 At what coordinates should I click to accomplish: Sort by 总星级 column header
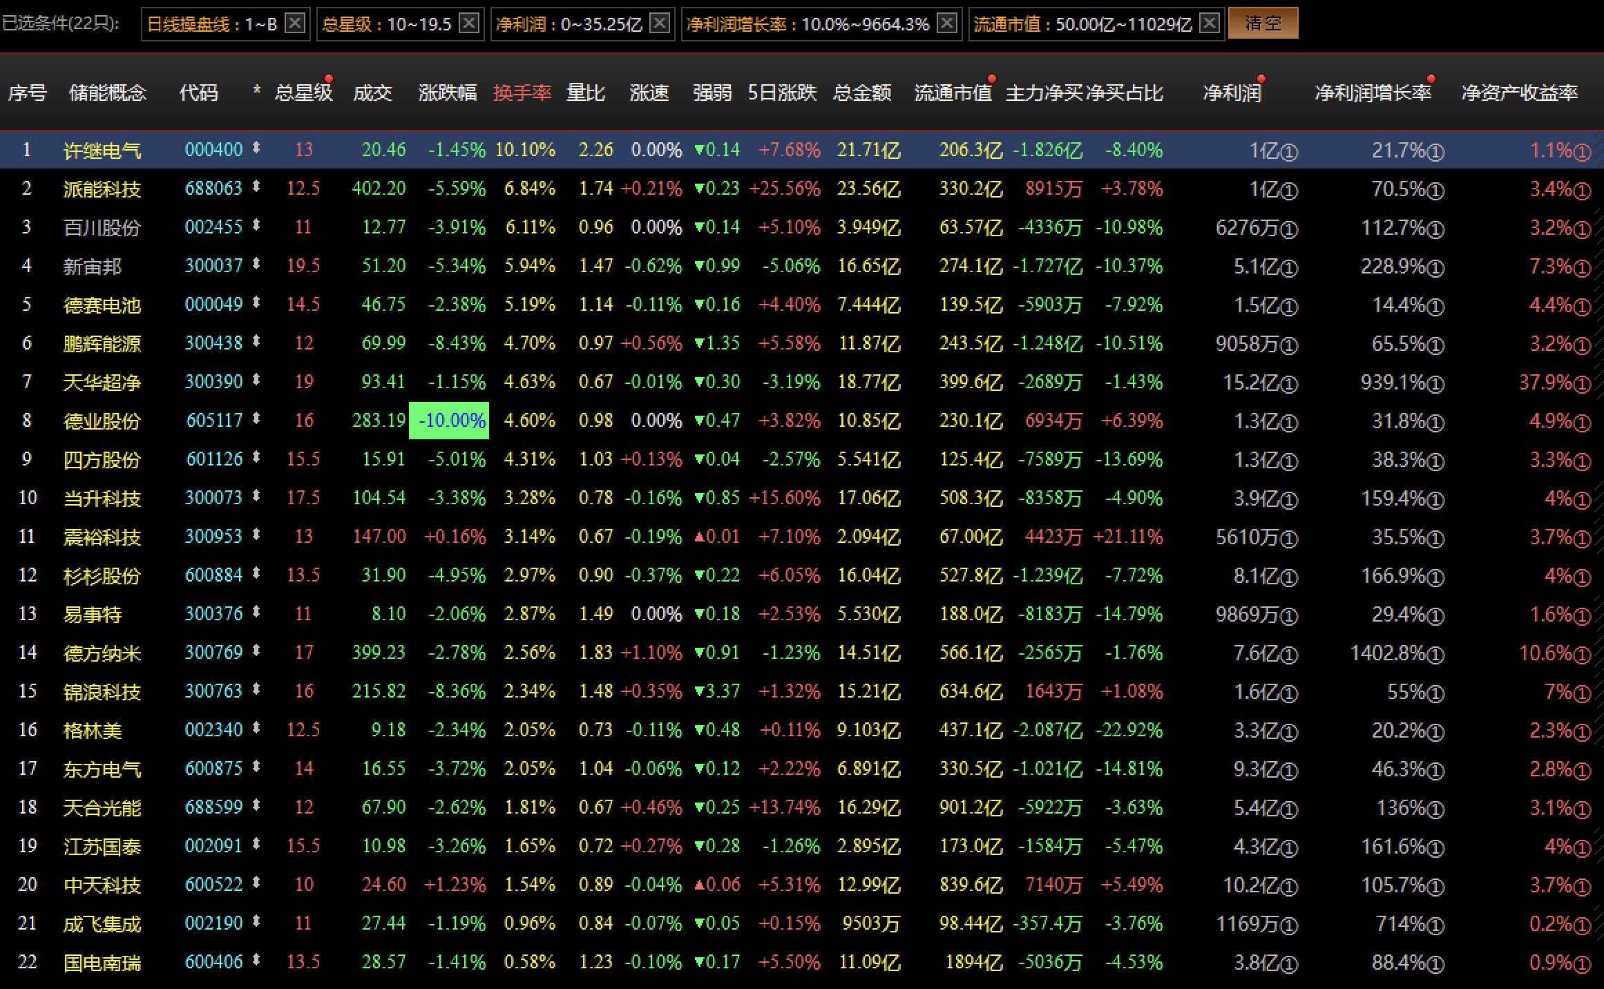tap(303, 93)
